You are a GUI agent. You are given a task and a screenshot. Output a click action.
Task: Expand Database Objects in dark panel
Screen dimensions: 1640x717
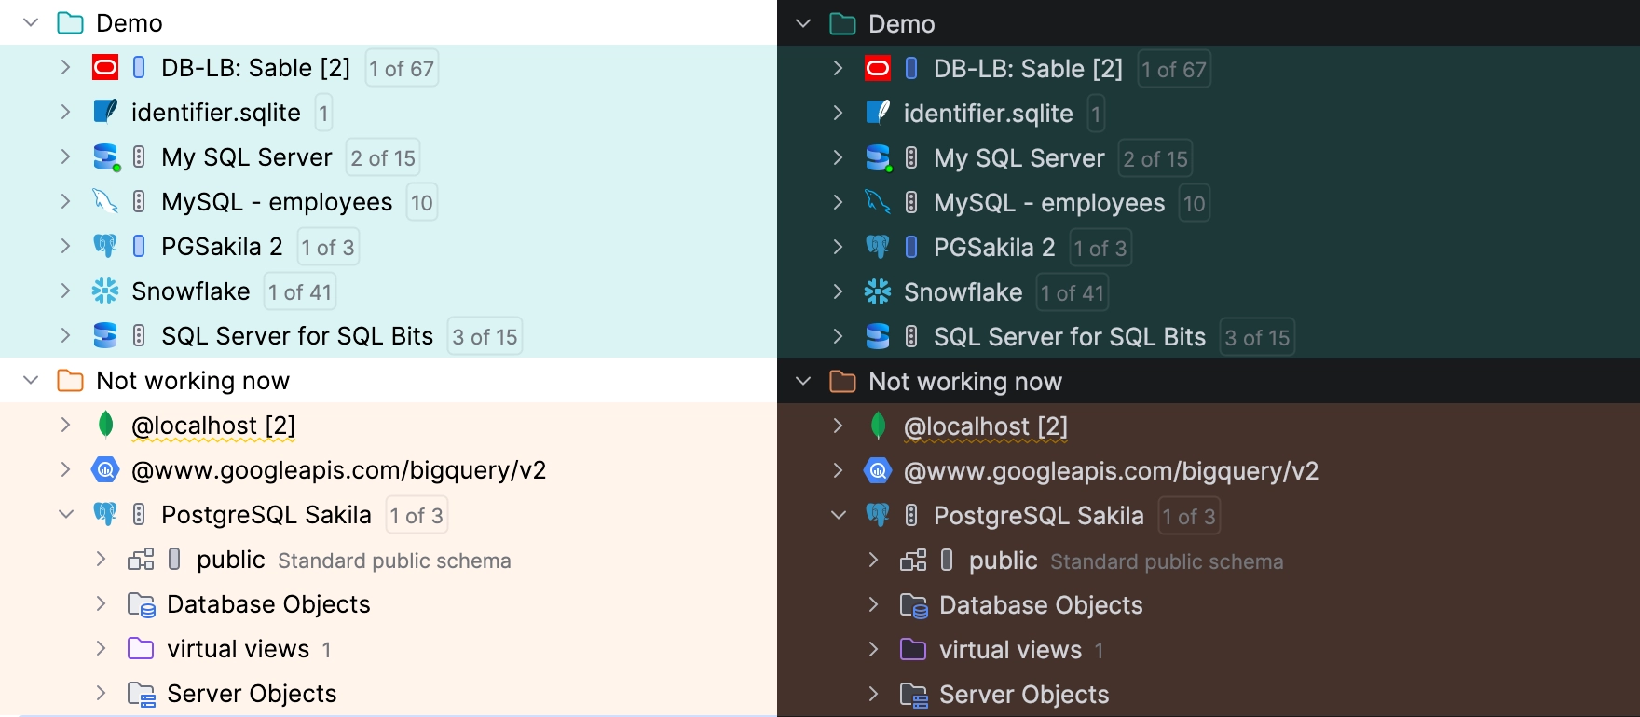click(x=874, y=604)
